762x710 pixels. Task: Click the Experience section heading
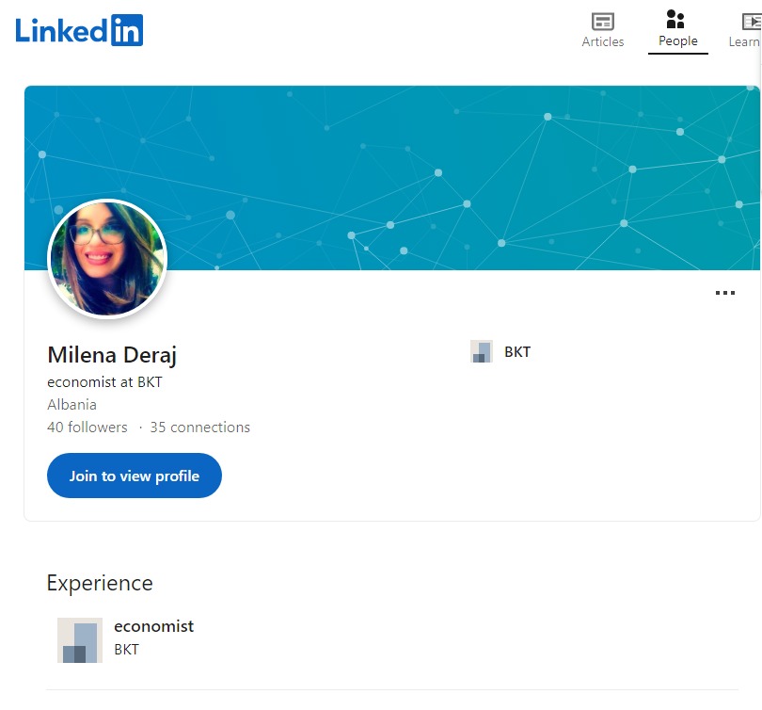(100, 583)
